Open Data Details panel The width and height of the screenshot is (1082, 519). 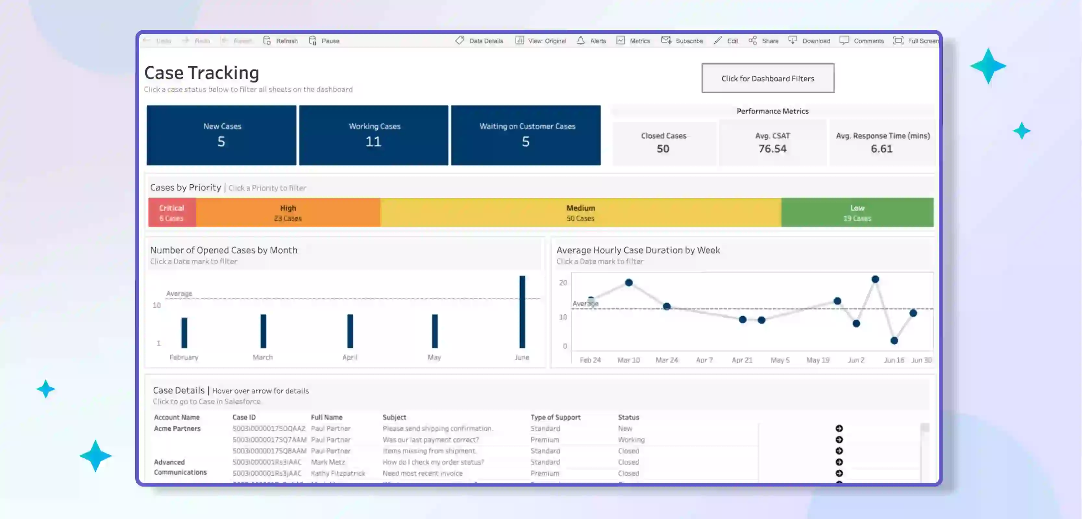[x=479, y=41]
